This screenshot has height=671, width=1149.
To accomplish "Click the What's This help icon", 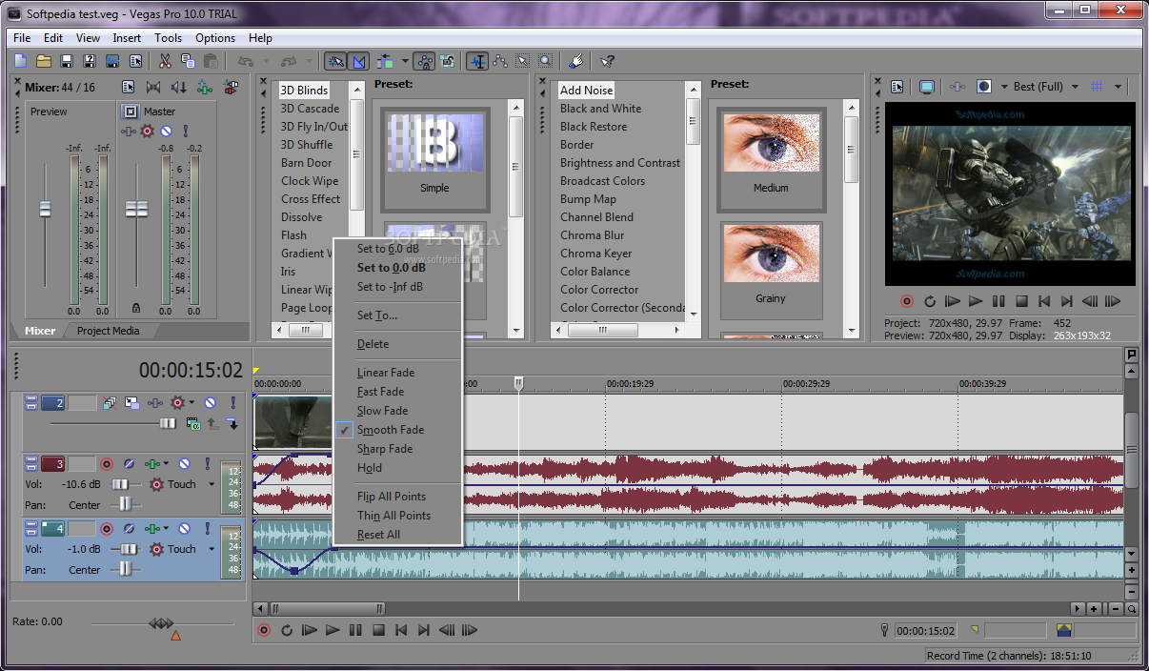I will coord(607,61).
